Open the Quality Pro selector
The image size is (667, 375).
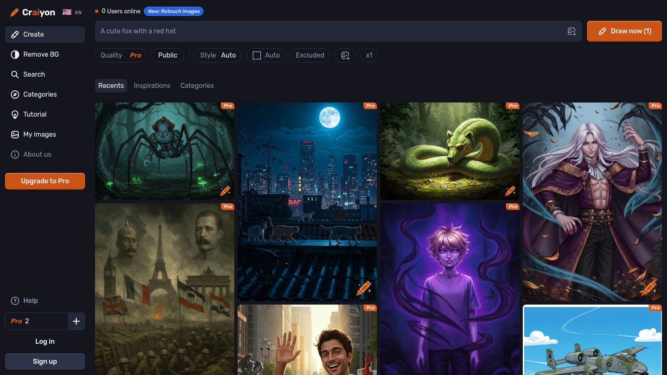click(121, 55)
